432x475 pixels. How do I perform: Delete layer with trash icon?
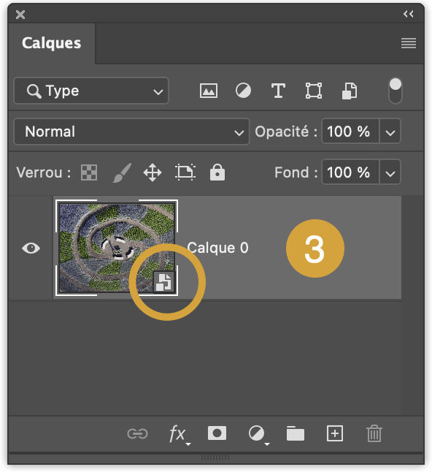[374, 433]
